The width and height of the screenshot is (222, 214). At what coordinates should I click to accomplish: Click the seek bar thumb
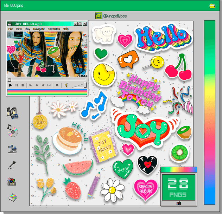point(9,79)
